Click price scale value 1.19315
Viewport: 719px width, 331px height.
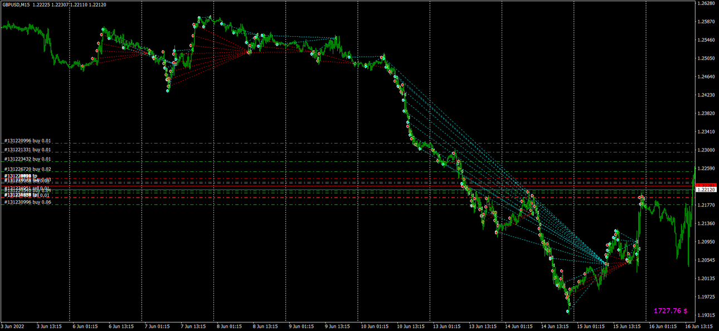click(706, 315)
